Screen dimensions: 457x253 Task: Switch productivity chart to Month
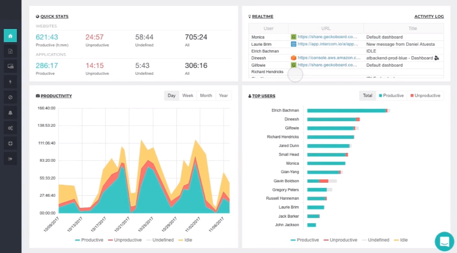206,96
